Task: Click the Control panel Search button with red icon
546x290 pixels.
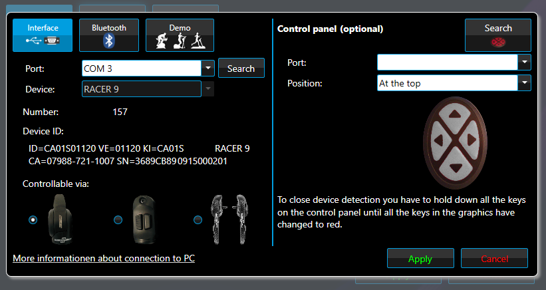Action: (498, 35)
